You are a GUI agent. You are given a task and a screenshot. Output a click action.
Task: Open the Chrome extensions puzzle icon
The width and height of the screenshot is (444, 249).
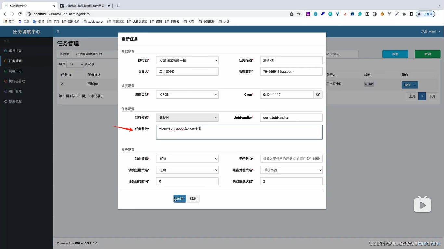pos(404,14)
